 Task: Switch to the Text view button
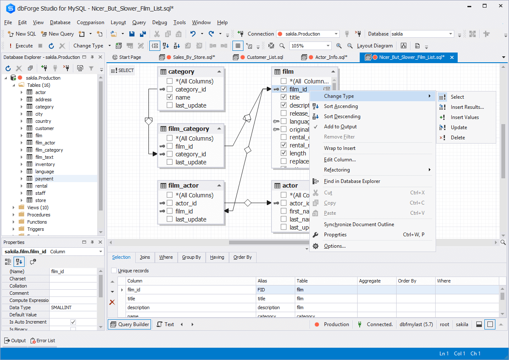(165, 324)
